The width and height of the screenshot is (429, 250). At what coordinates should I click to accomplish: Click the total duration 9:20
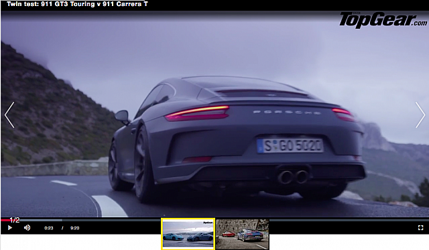click(74, 228)
